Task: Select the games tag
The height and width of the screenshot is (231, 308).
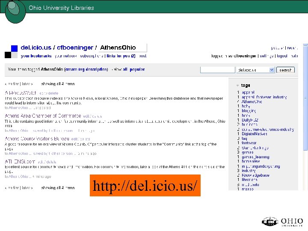Action: pos(248,152)
